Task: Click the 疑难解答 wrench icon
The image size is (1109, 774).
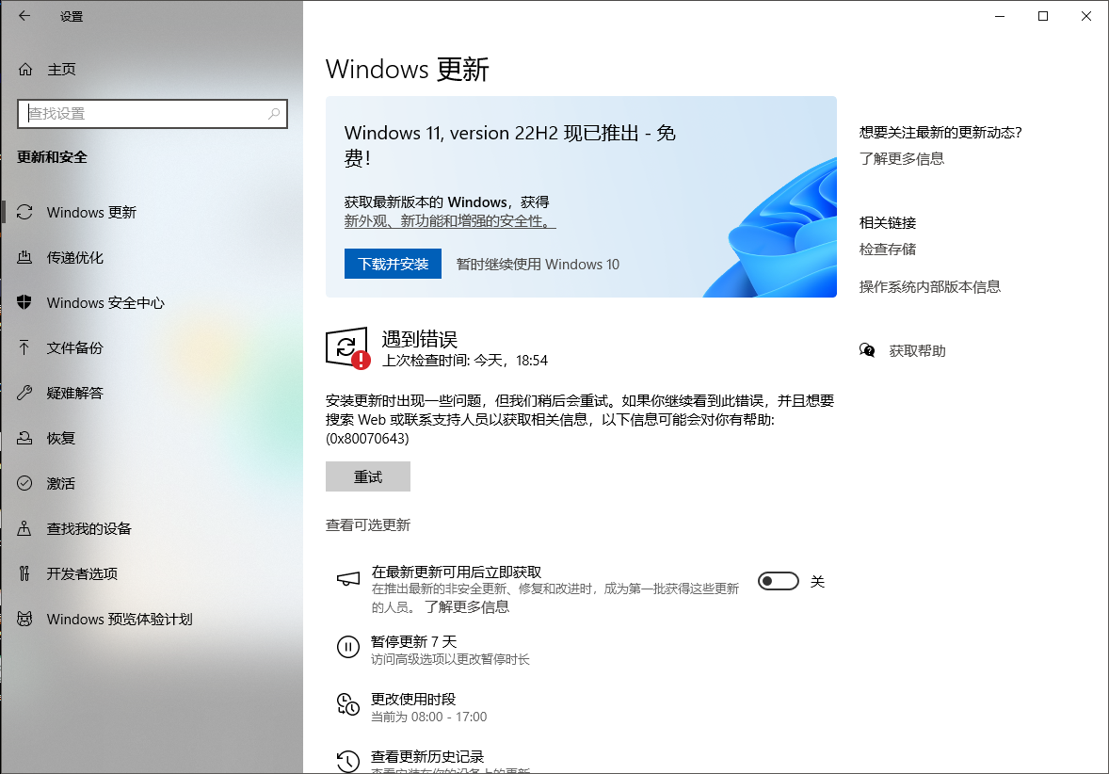Action: point(25,394)
